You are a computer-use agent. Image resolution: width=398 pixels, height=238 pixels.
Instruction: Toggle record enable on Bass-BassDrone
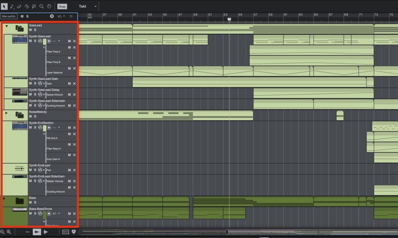click(49, 214)
